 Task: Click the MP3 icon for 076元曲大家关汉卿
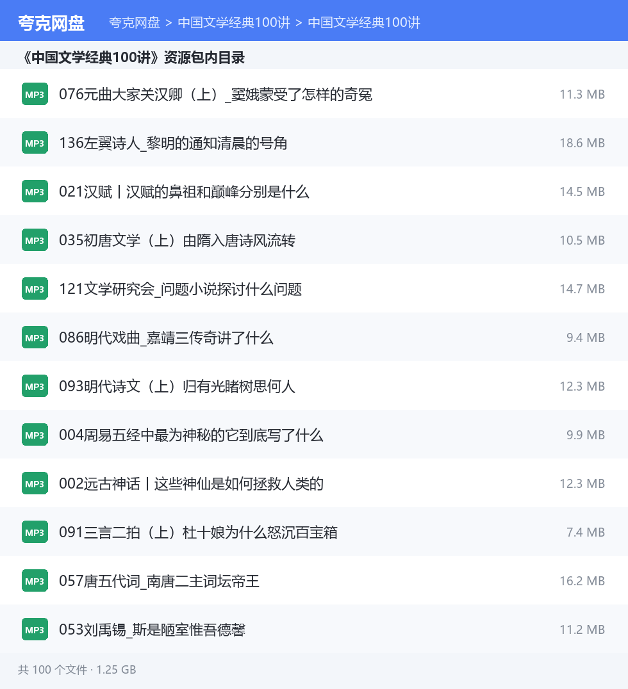tap(35, 94)
